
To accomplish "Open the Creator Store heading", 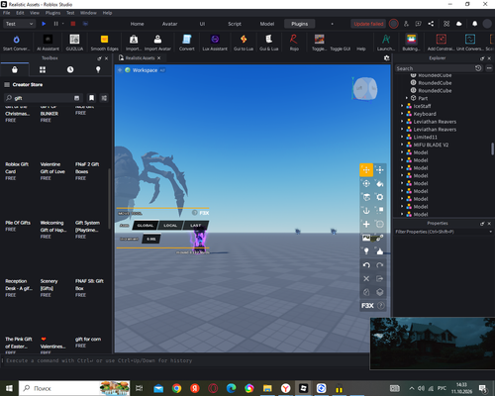I will 28,85.
